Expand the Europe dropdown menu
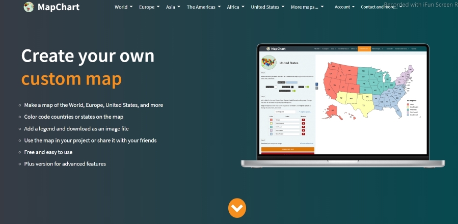458x224 pixels. click(x=150, y=7)
